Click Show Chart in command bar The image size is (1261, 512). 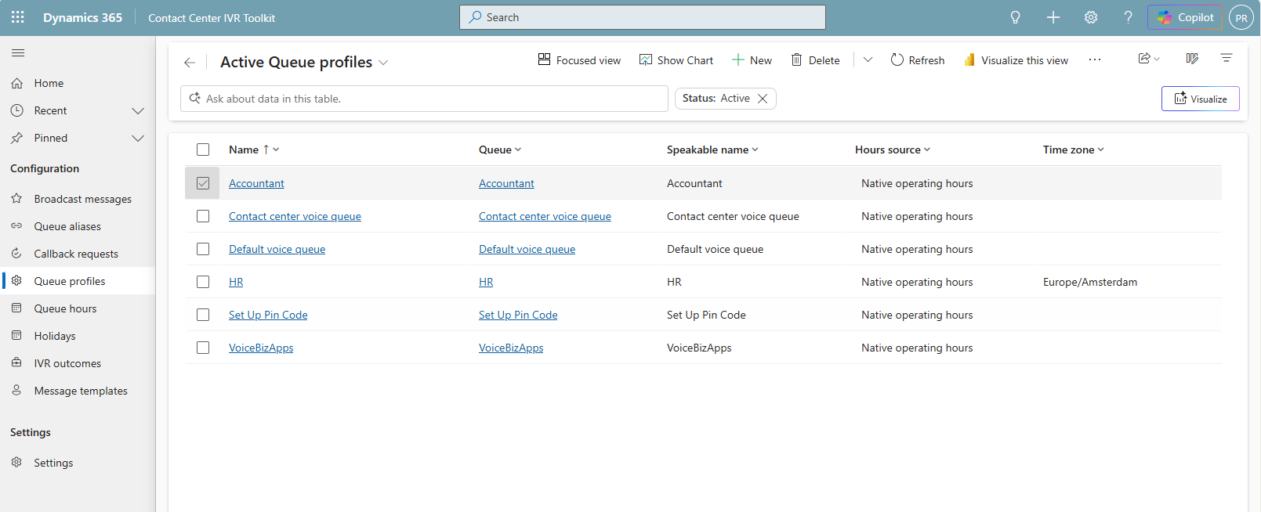tap(676, 60)
